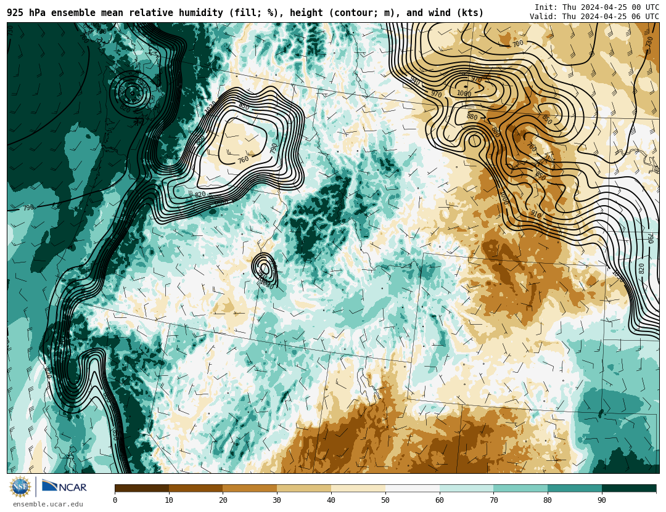
Task: Click the NSF logo
Action: [x=20, y=487]
